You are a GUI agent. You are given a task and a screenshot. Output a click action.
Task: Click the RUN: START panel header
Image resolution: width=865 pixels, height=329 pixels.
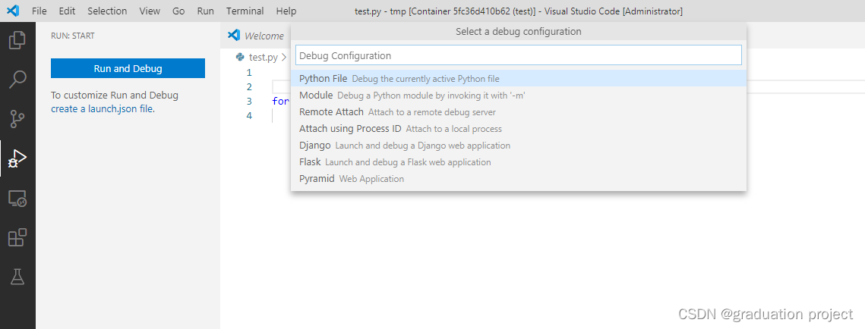[x=72, y=36]
